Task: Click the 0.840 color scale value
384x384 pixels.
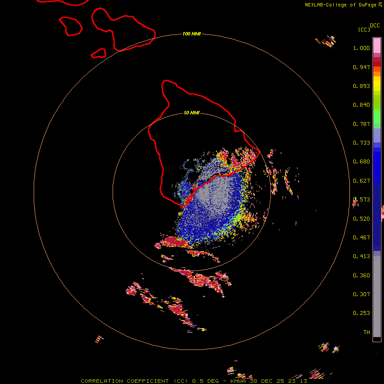Action: pos(361,105)
